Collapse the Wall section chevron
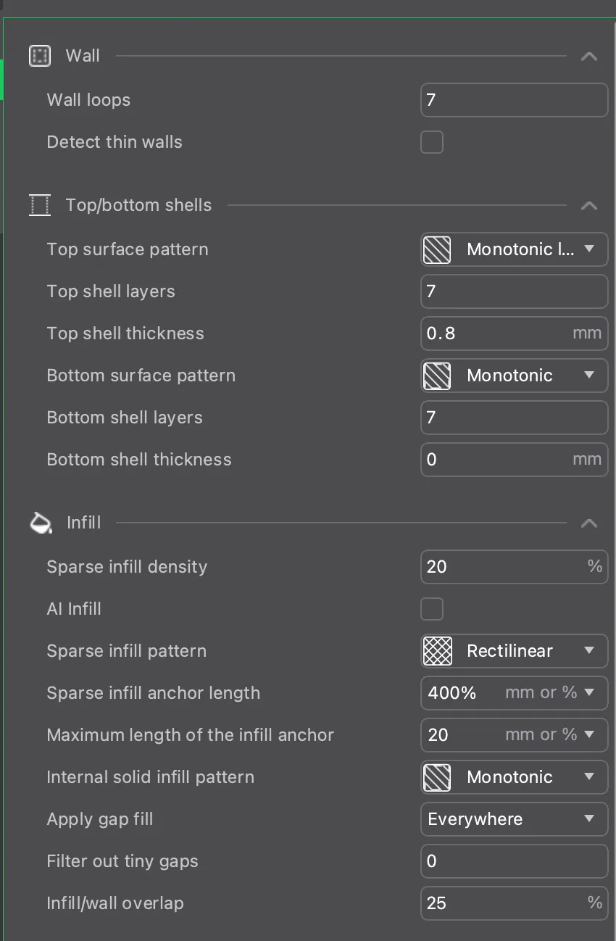 [589, 57]
